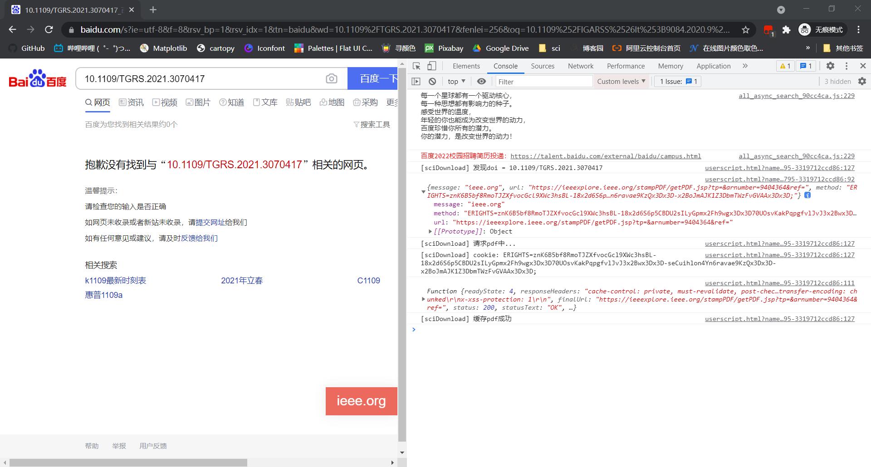
Task: Toggle the device toolbar icon in DevTools
Action: click(x=432, y=66)
